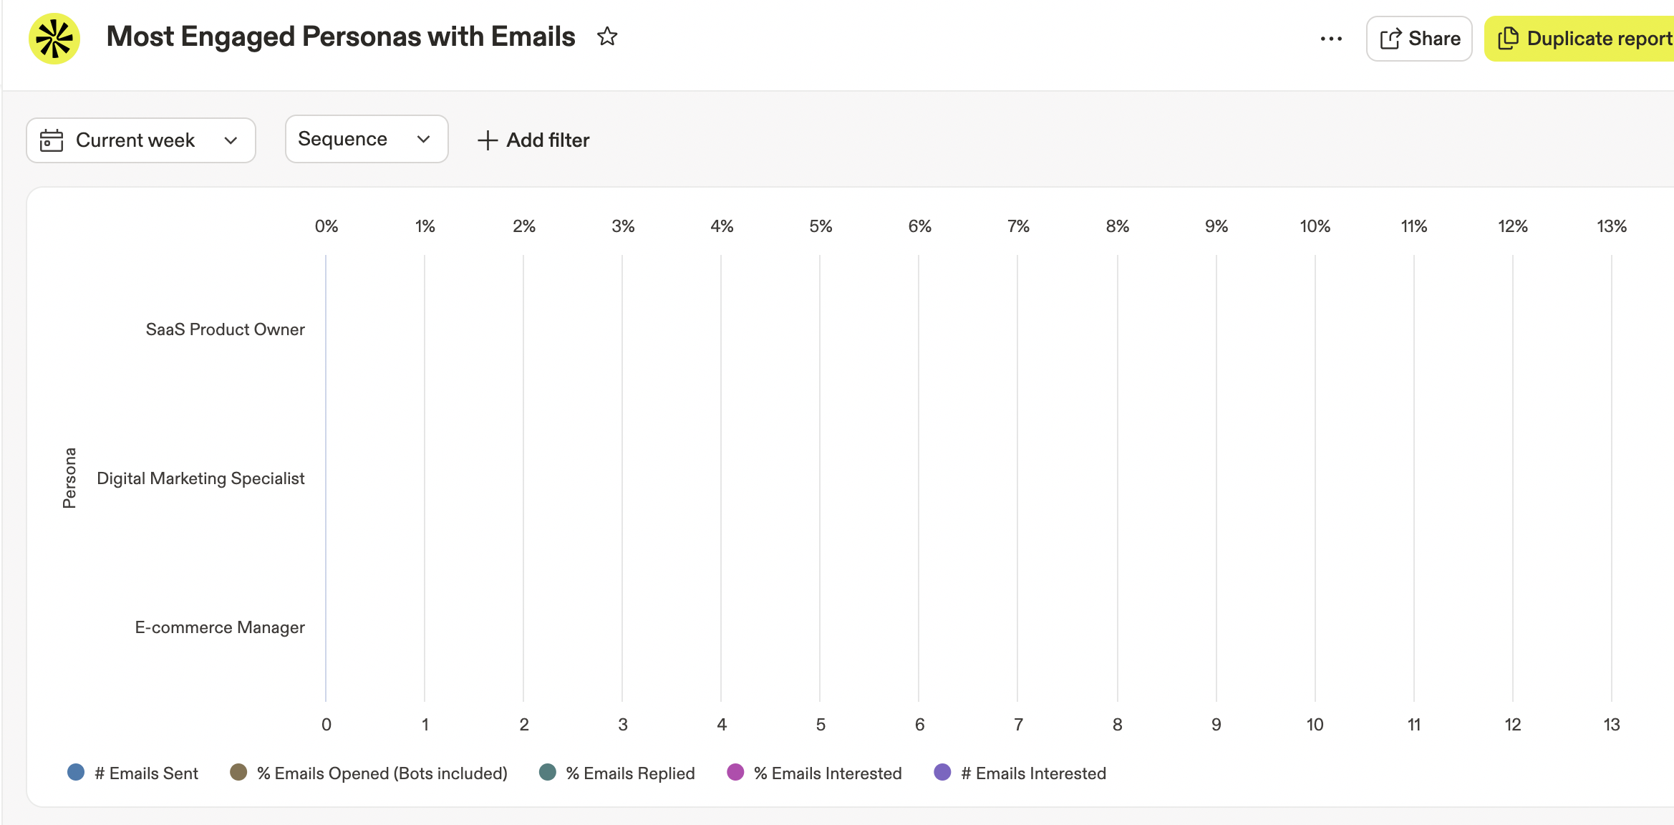Image resolution: width=1674 pixels, height=825 pixels.
Task: Expand the Current week date dropdown
Action: point(141,140)
